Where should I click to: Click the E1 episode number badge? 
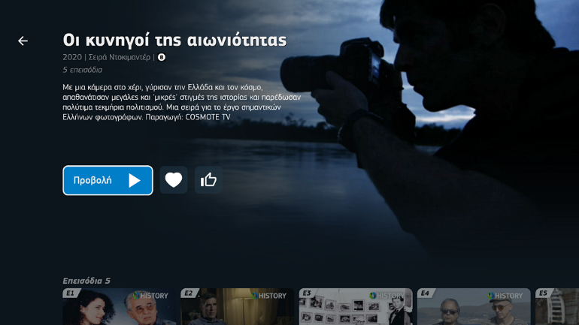point(70,293)
